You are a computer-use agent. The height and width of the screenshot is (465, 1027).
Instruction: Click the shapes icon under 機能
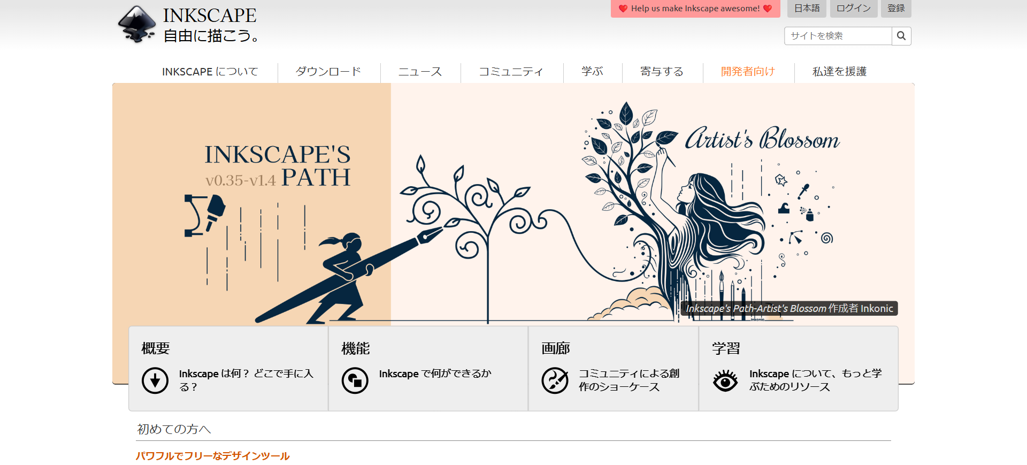tap(355, 380)
